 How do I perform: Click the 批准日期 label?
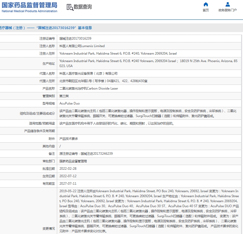[49, 168]
